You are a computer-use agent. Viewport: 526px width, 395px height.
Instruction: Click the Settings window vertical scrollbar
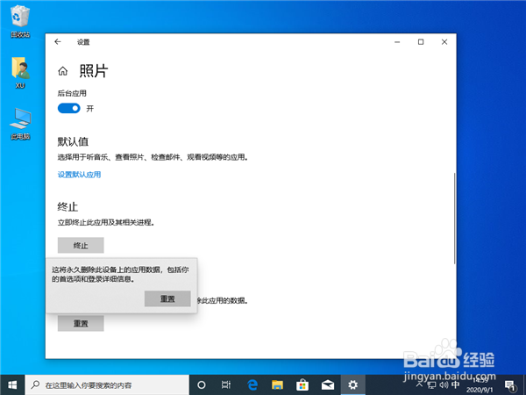click(454, 219)
